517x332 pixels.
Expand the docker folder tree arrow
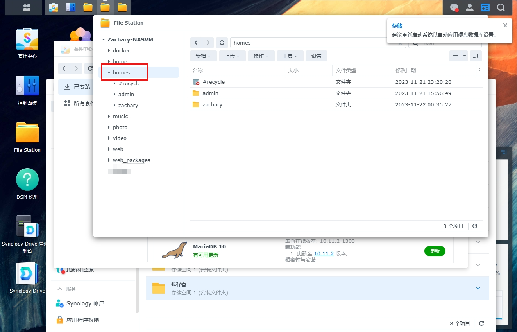(109, 50)
